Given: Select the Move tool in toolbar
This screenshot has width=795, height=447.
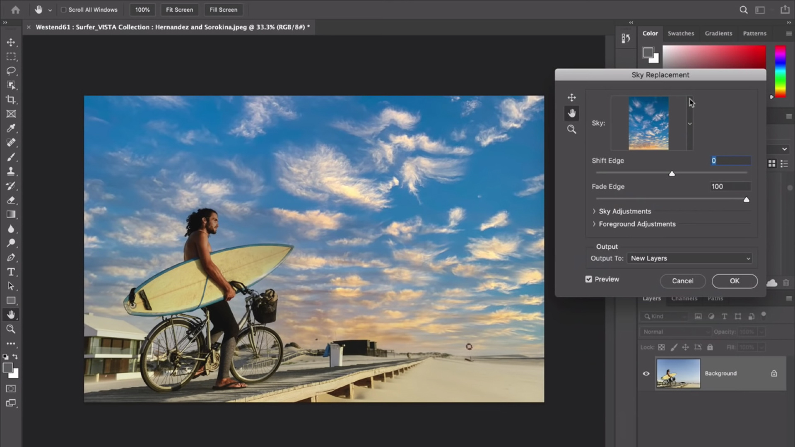Looking at the screenshot, I should point(11,42).
